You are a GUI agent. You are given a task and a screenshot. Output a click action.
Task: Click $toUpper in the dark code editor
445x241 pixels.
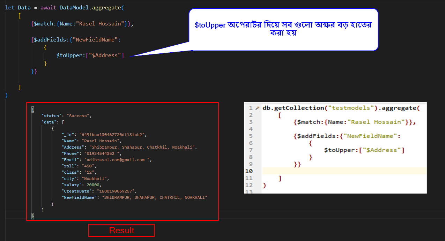pyautogui.click(x=71, y=55)
